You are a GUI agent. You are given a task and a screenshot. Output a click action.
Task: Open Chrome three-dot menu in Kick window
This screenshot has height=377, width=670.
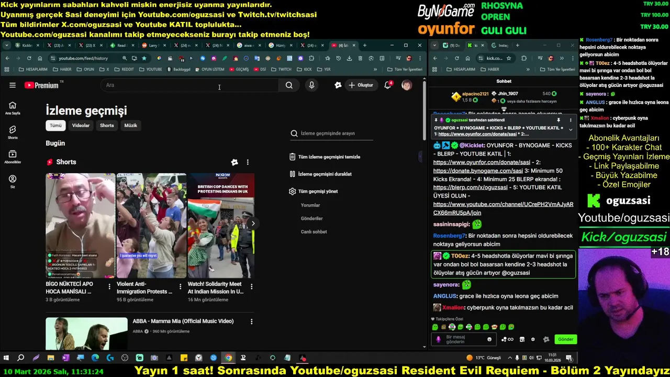[x=572, y=58]
